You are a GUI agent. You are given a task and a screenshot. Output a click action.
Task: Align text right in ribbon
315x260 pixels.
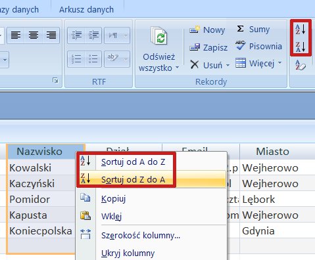point(51,35)
